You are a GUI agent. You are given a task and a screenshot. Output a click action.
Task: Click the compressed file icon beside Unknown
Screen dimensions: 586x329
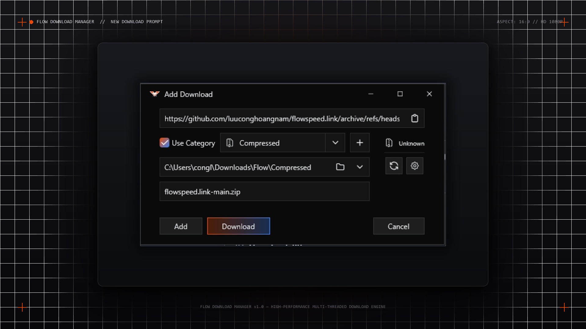coord(389,143)
